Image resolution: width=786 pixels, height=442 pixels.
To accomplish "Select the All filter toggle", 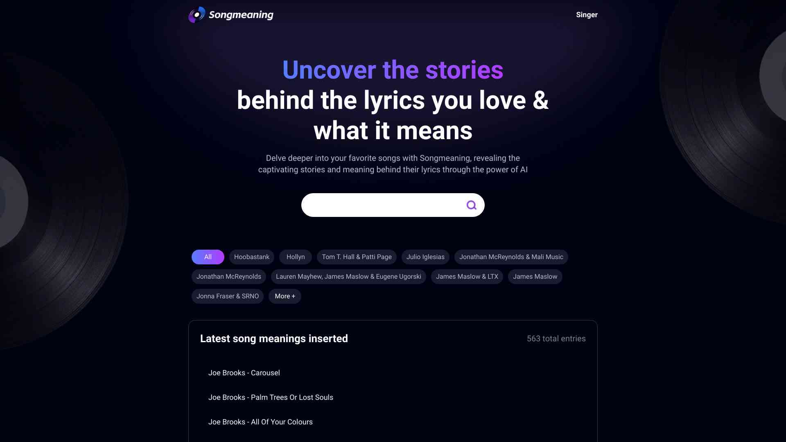I will (208, 257).
